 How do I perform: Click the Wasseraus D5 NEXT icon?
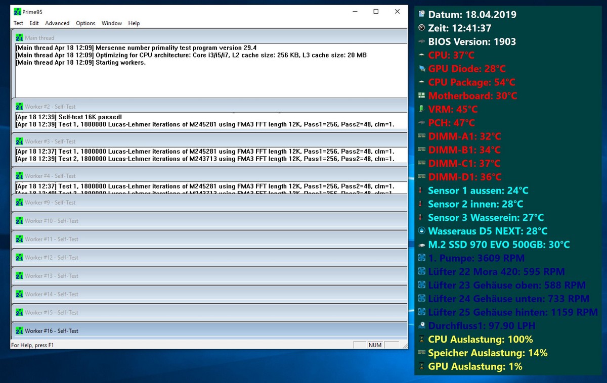click(x=422, y=231)
